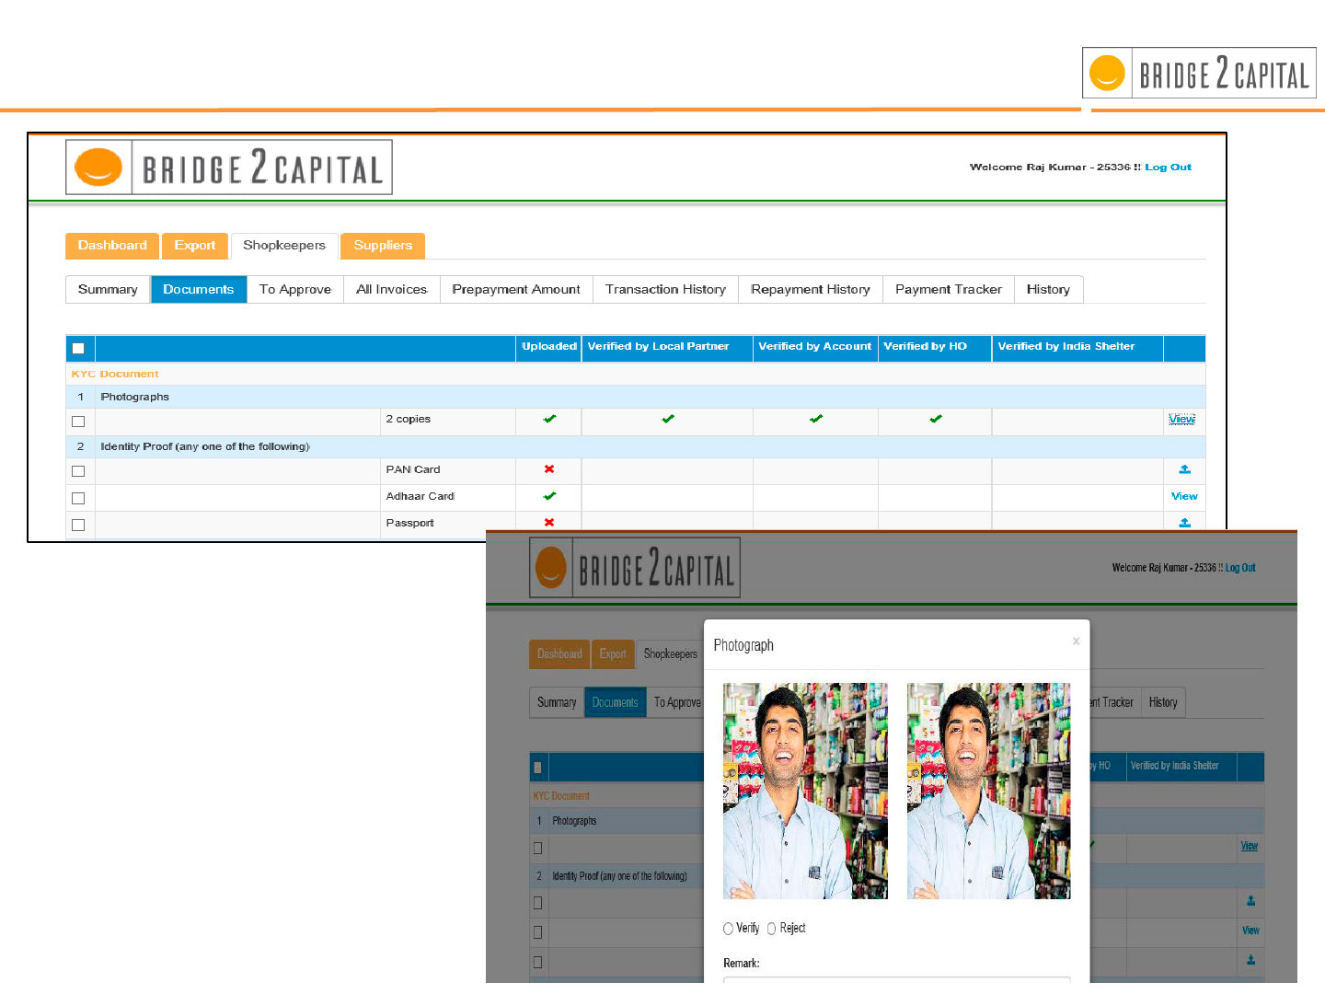Select the Verify radio button

[728, 929]
